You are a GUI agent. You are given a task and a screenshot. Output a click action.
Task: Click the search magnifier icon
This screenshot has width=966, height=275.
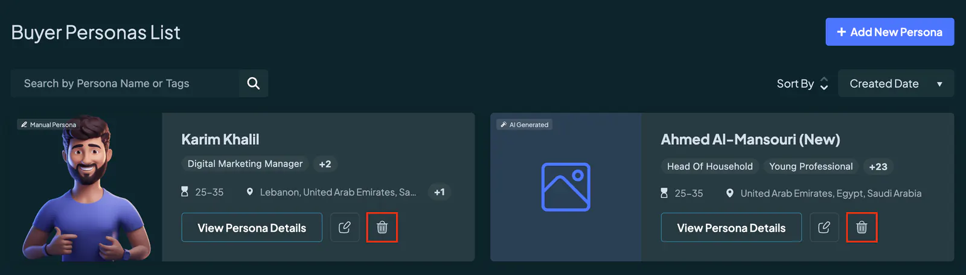(254, 83)
